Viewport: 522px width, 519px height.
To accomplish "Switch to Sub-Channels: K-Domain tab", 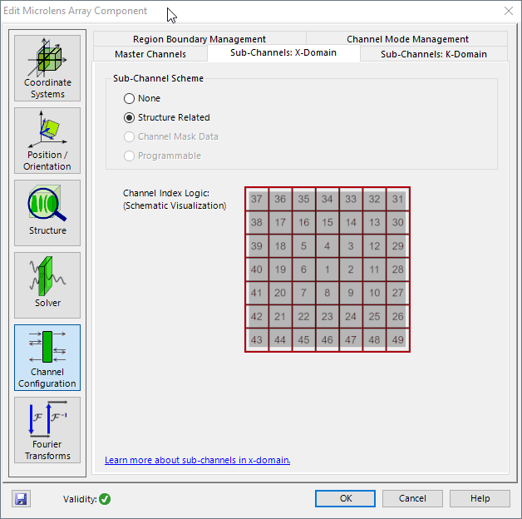I will 433,54.
